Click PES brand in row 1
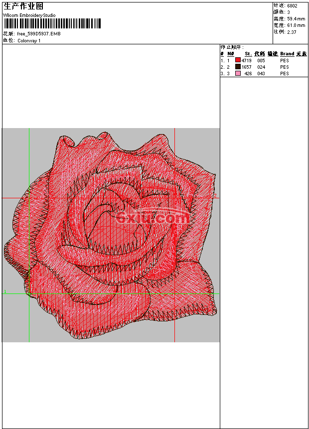Image resolution: width=309 pixels, height=429 pixels. tap(285, 60)
